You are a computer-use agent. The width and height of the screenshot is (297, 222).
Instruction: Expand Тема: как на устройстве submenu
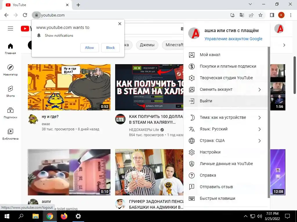[225, 118]
